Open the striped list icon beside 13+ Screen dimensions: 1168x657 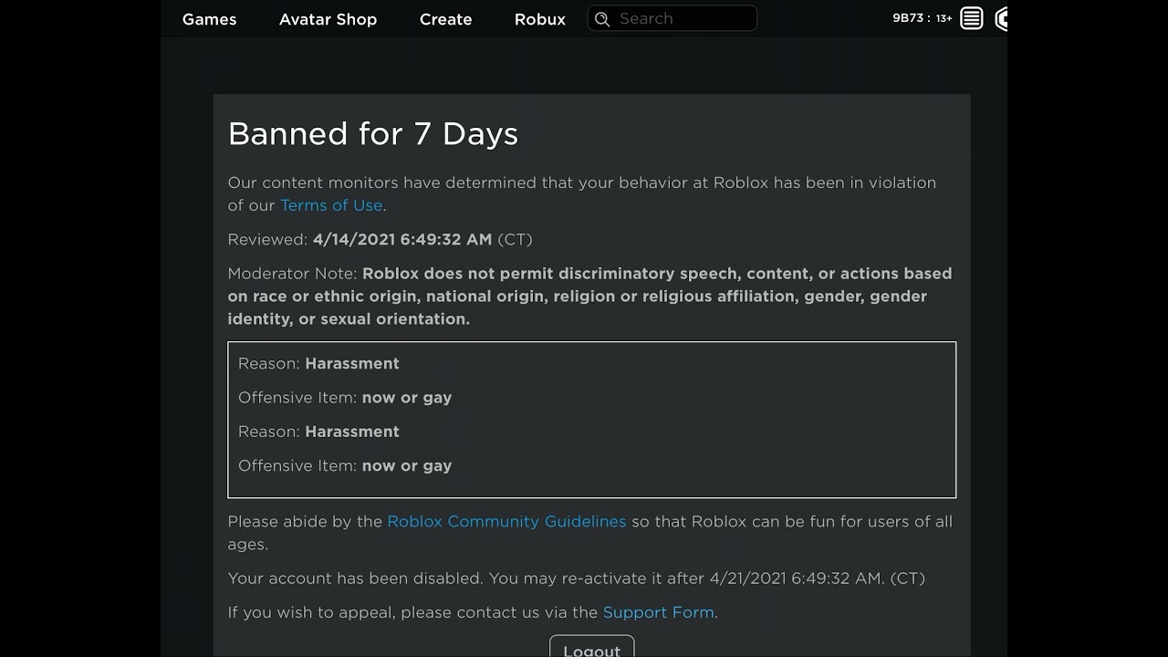click(x=972, y=19)
